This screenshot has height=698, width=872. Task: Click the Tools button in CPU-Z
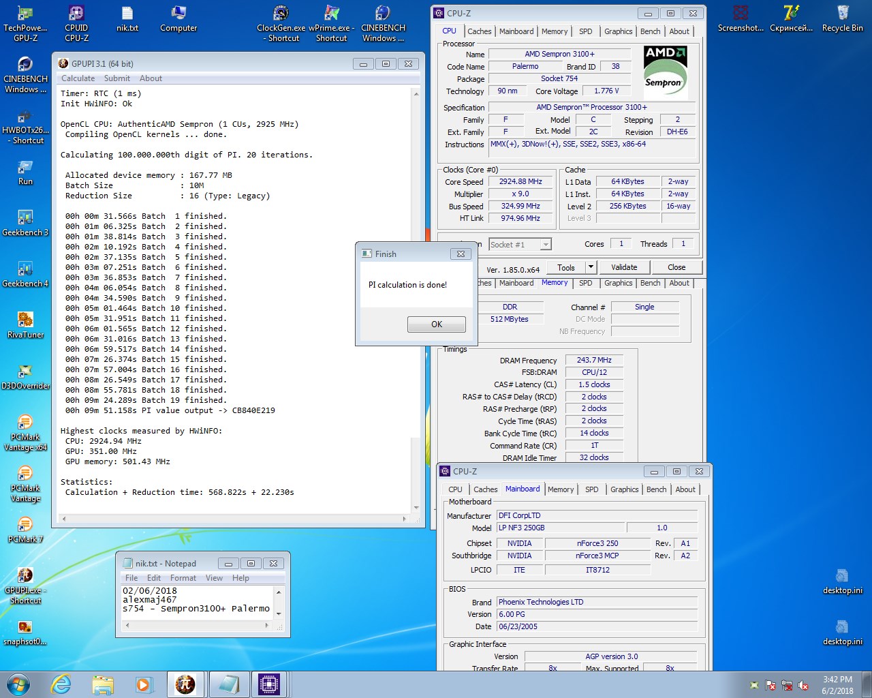(566, 267)
